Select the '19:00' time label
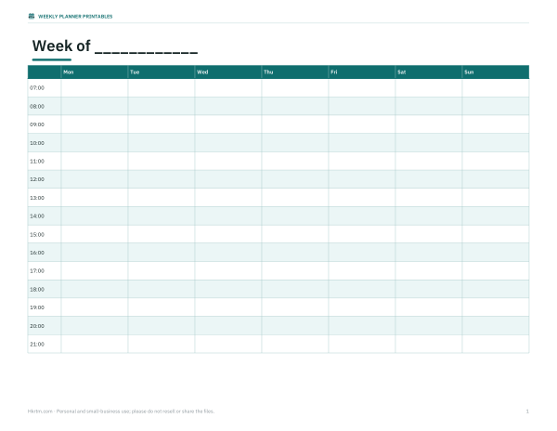Image resolution: width=557 pixels, height=431 pixels. pos(37,307)
